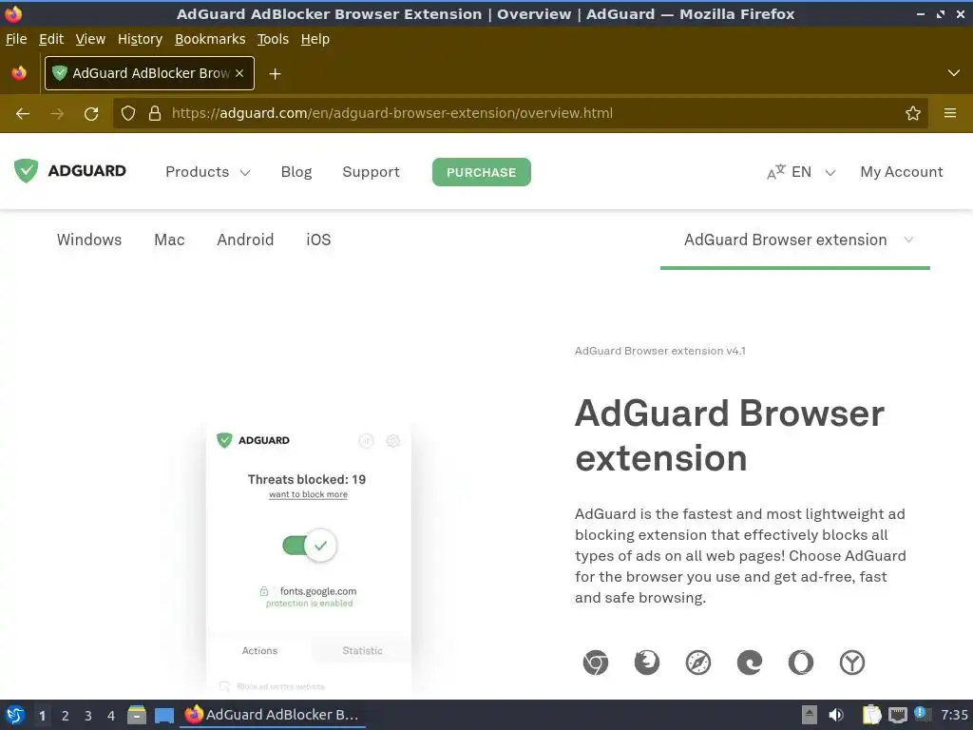Click the Safari compass browser icon

tap(698, 663)
